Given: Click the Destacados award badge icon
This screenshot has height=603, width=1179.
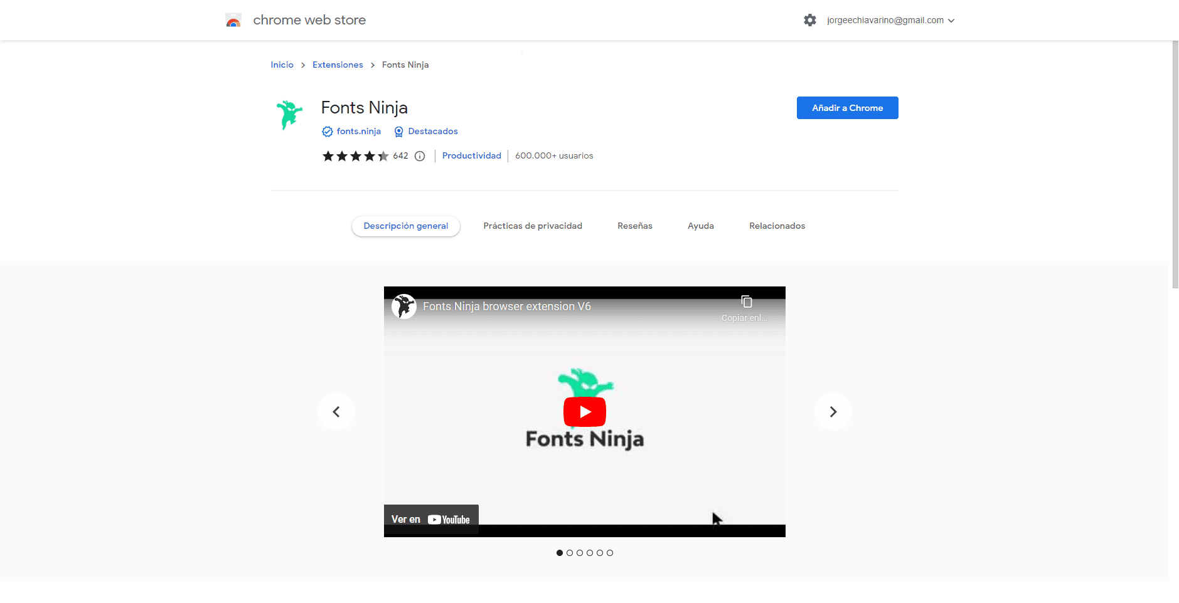Looking at the screenshot, I should [398, 132].
